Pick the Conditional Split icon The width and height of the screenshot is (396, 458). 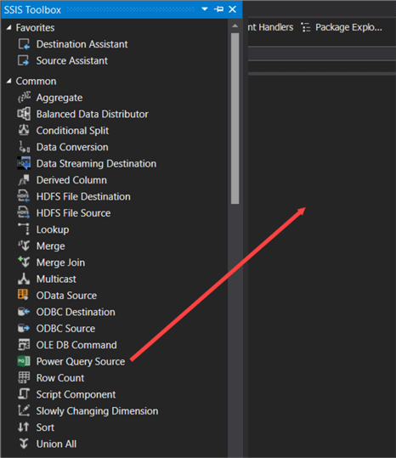click(24, 130)
